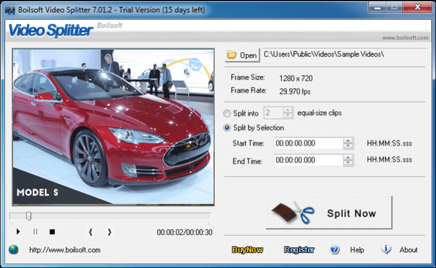Screen dimensions: 436x268
Task: Increase the Start Time value with up arrow
Action: point(348,141)
